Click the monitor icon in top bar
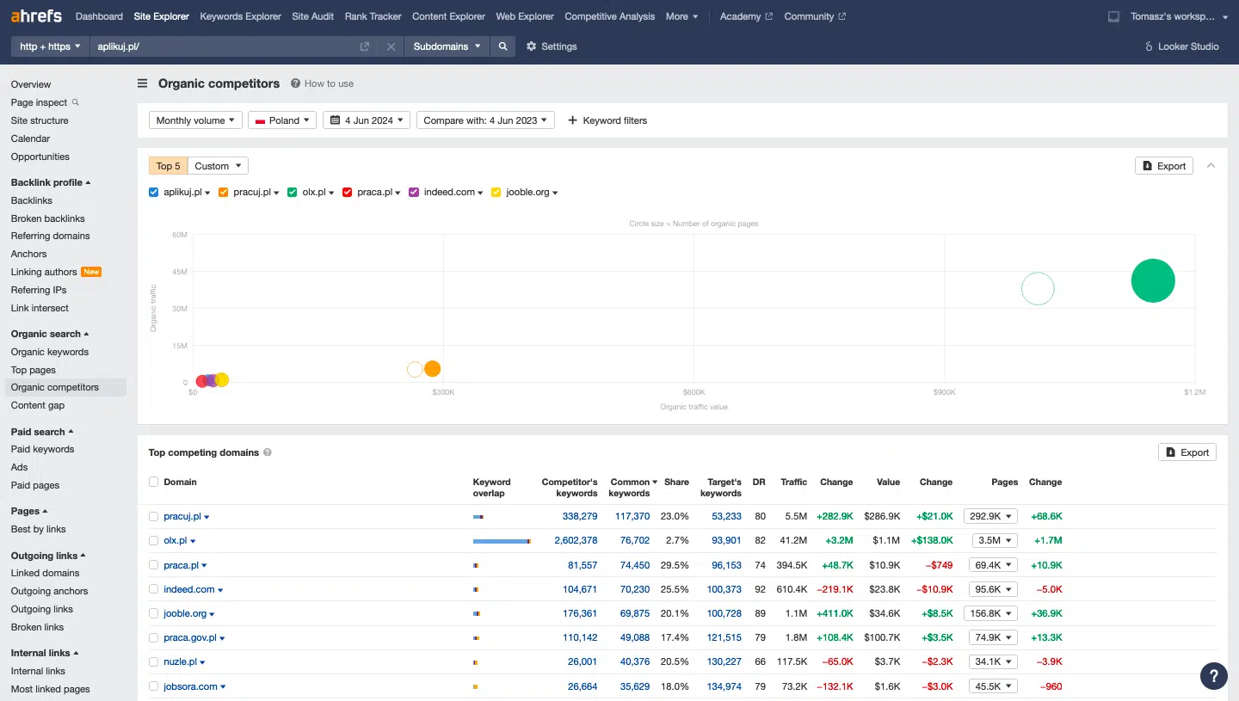The width and height of the screenshot is (1239, 701). [1113, 16]
